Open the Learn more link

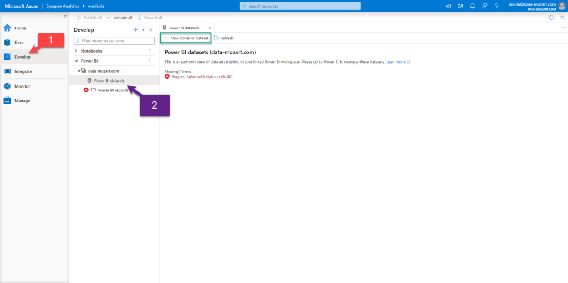[398, 62]
